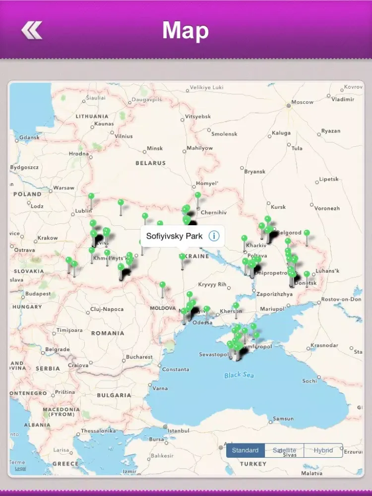Tap the Vilnius city label
The width and height of the screenshot is (372, 496).
(124, 136)
